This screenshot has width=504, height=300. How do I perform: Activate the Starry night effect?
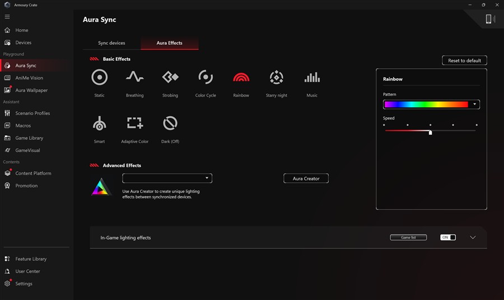coord(276,78)
